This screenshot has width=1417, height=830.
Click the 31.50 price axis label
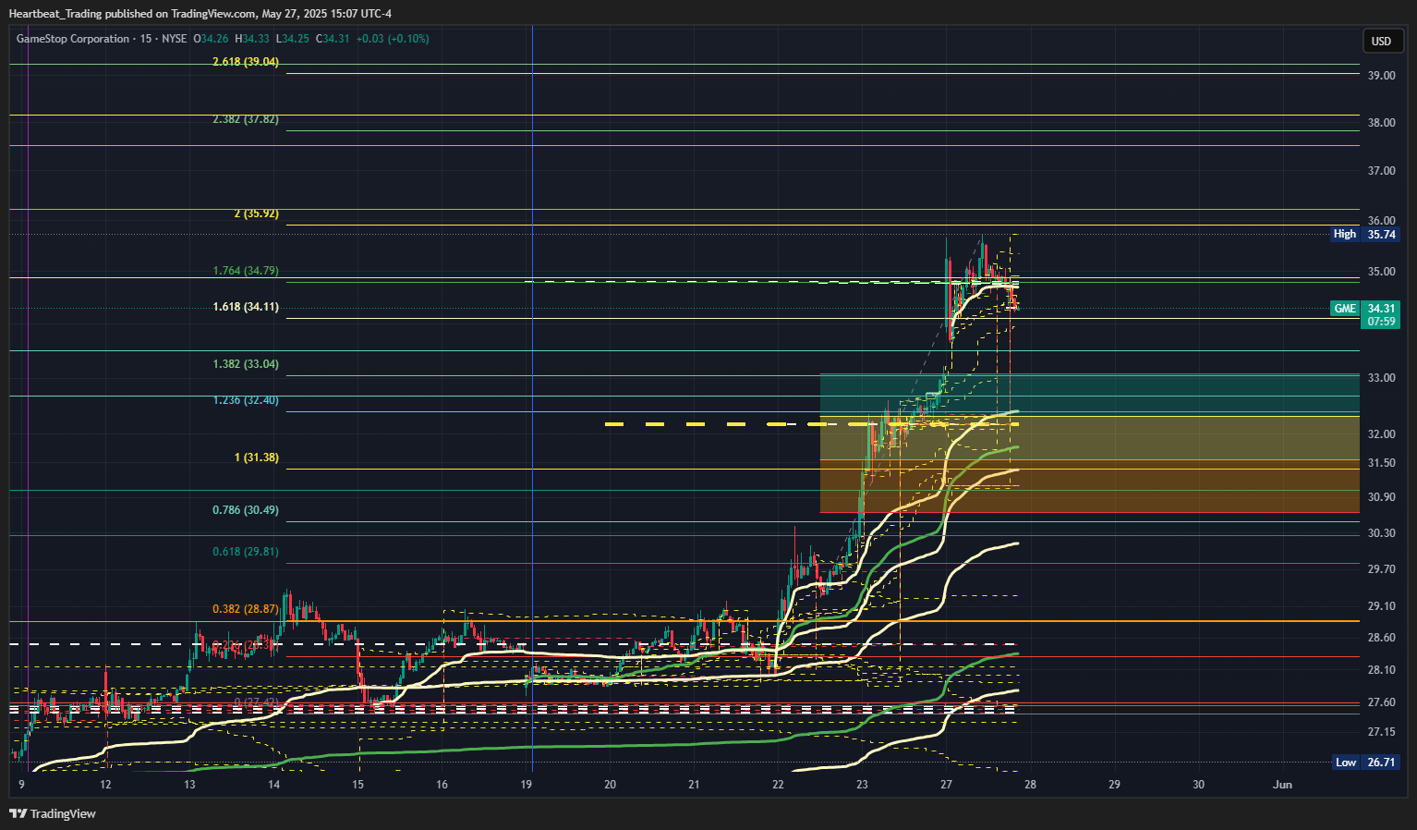1381,463
